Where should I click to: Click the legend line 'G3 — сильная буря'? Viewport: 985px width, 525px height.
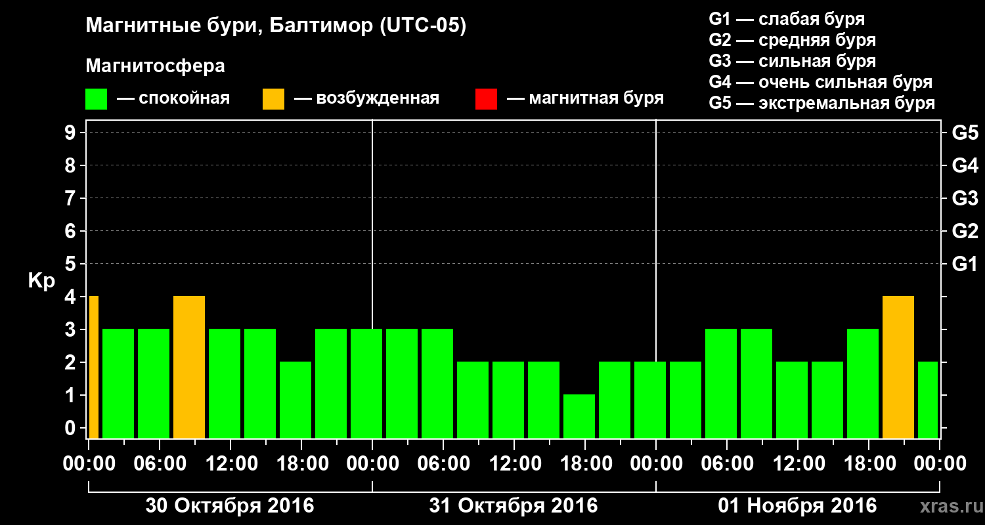[793, 61]
